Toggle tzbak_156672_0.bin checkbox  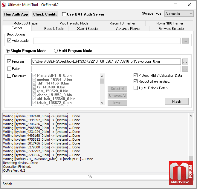[34, 103]
